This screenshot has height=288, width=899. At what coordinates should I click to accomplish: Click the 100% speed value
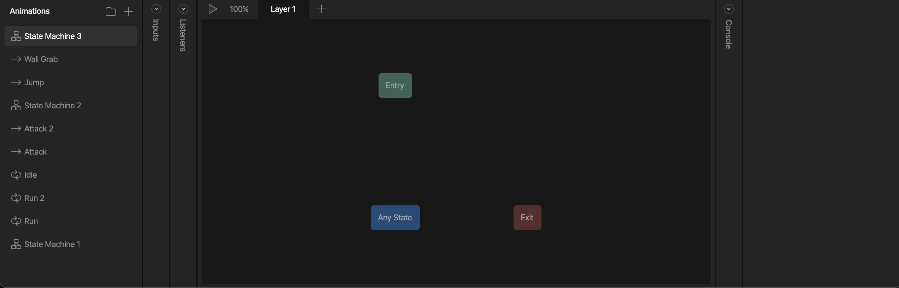[x=239, y=9]
